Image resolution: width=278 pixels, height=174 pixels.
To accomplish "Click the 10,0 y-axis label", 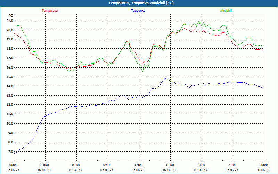I will (10, 124).
